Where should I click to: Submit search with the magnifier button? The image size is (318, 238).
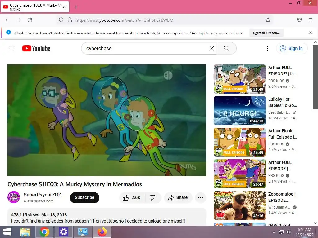[226, 48]
